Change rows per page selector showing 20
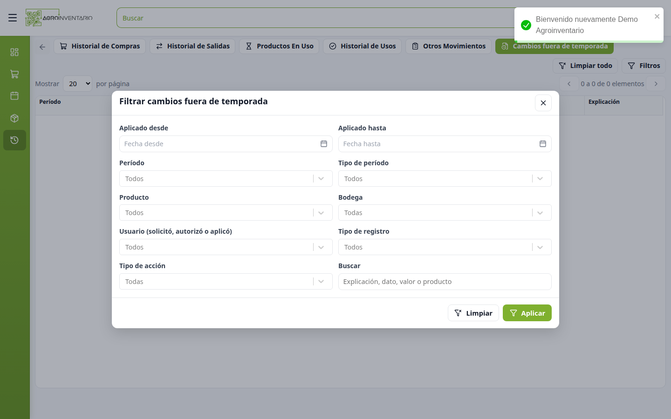The width and height of the screenshot is (671, 419). 78,84
